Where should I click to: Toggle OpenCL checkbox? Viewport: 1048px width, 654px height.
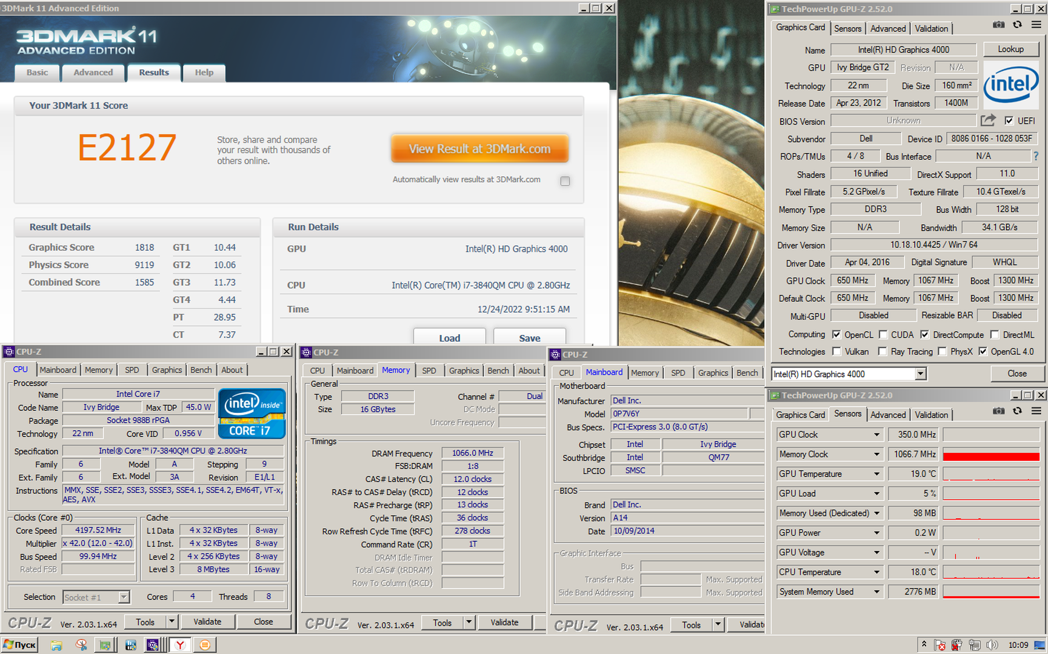point(836,334)
